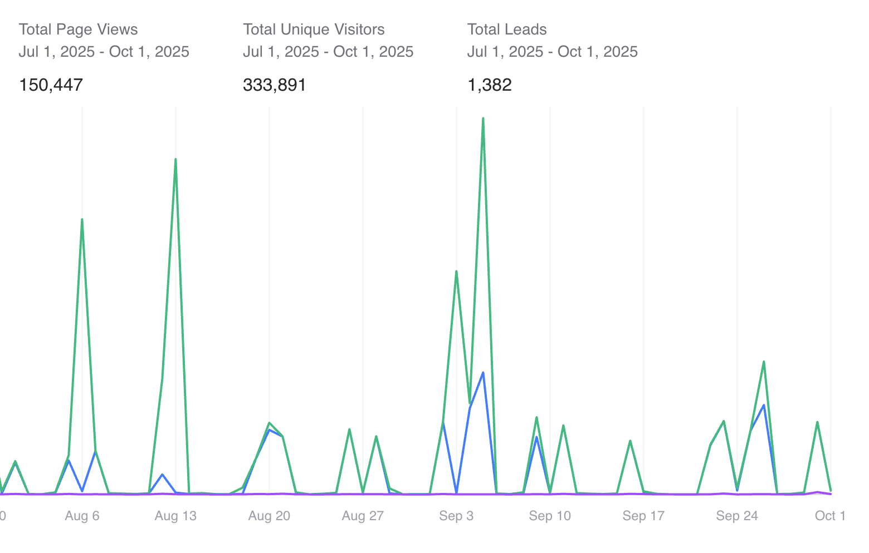Click the green spike near Sep 24
The width and height of the screenshot is (869, 553).
[x=764, y=362]
